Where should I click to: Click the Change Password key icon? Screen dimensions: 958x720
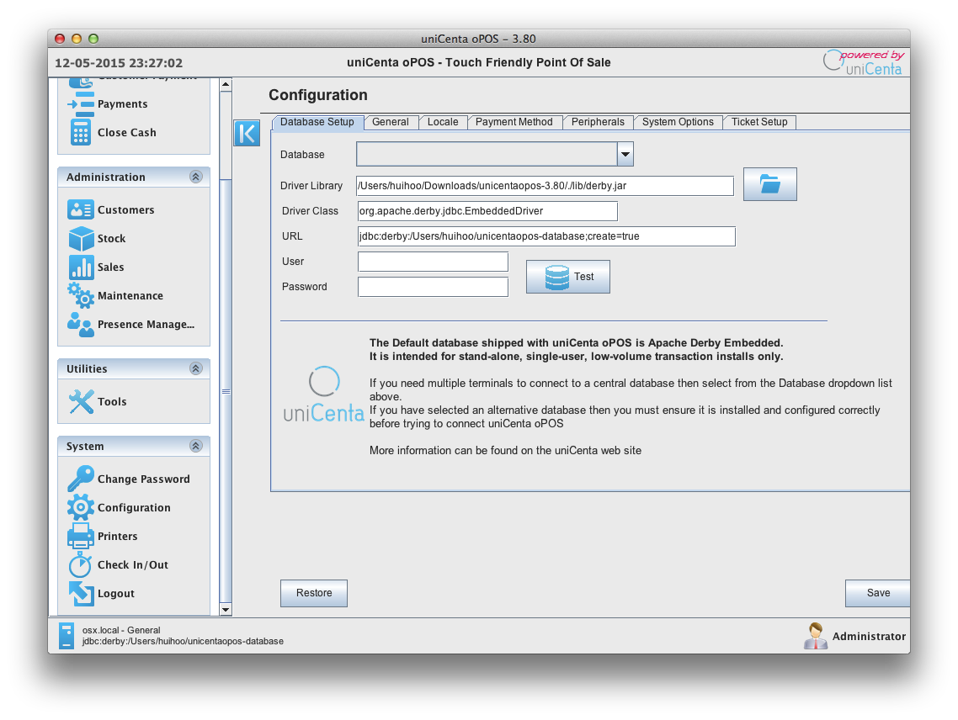tap(81, 479)
